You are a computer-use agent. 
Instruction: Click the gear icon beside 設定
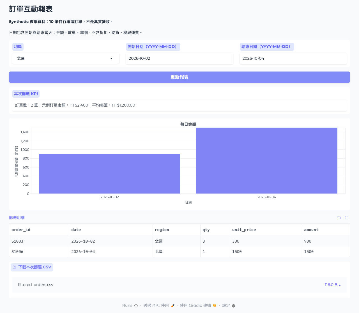(233, 306)
